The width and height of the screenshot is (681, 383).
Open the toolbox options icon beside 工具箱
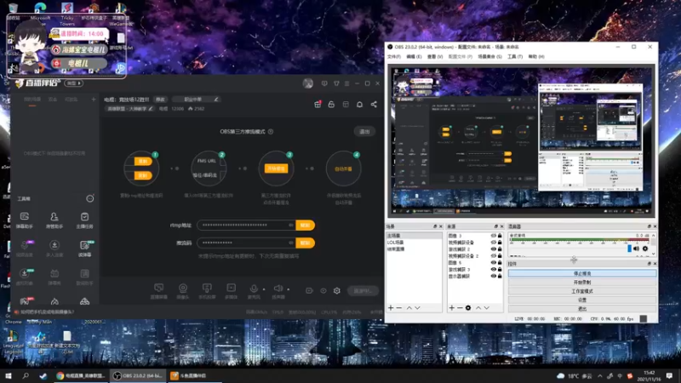(90, 198)
